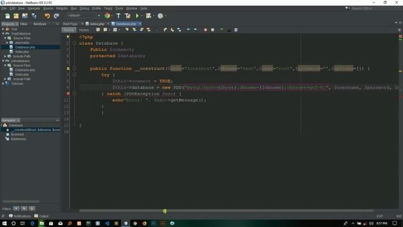
Task: Open the project configuration default dropdown
Action: (x=84, y=16)
